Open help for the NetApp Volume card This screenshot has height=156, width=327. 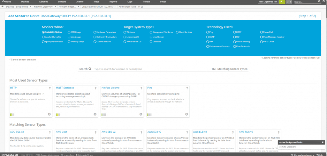pos(141,88)
